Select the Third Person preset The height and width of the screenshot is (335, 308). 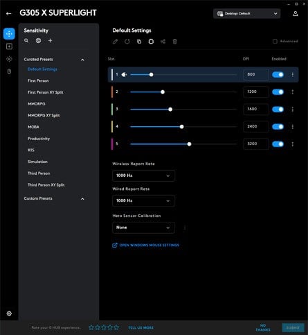click(39, 173)
